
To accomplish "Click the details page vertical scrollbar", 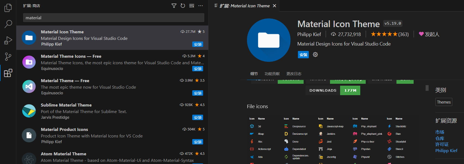I will pos(427,88).
